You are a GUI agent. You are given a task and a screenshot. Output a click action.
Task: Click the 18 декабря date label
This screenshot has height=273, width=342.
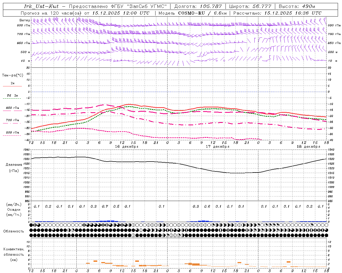coord(308,147)
